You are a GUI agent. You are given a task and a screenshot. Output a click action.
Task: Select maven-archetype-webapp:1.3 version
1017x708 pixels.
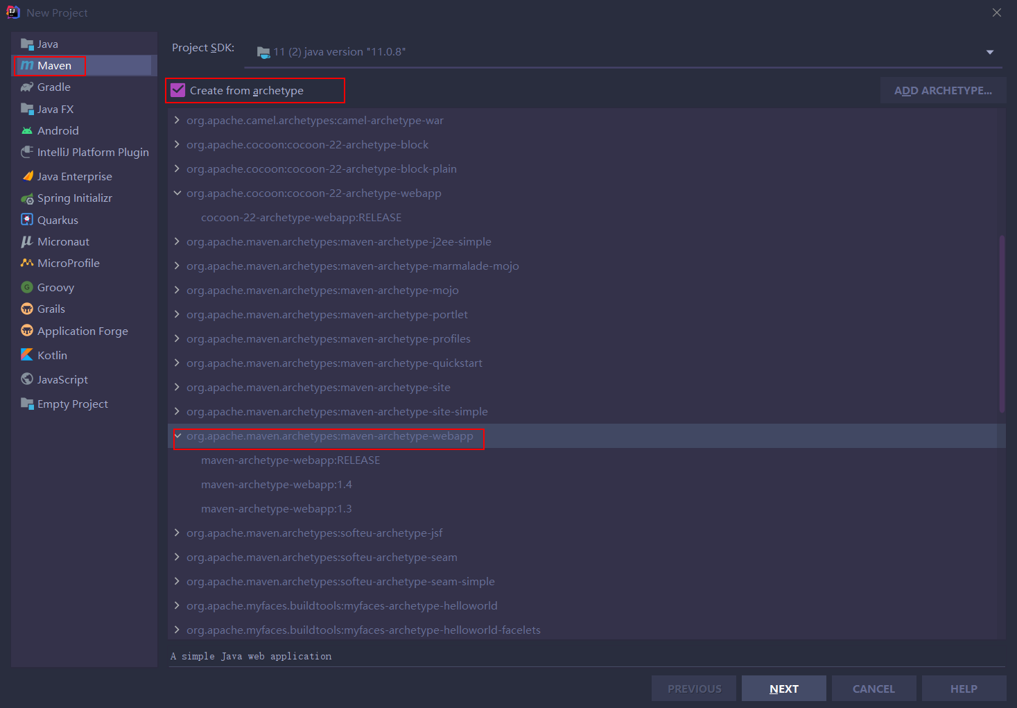pos(277,508)
